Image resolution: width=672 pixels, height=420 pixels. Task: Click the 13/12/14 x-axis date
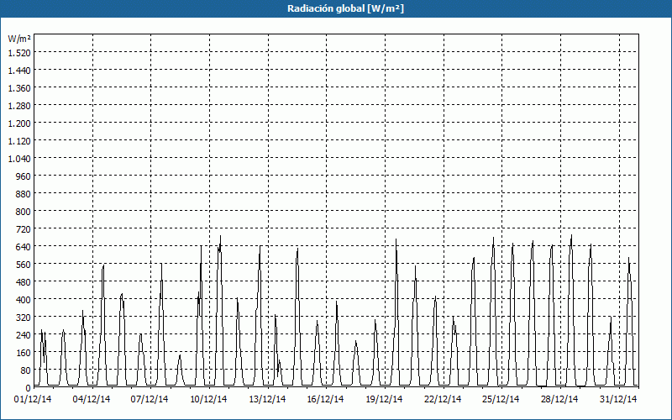[267, 399]
